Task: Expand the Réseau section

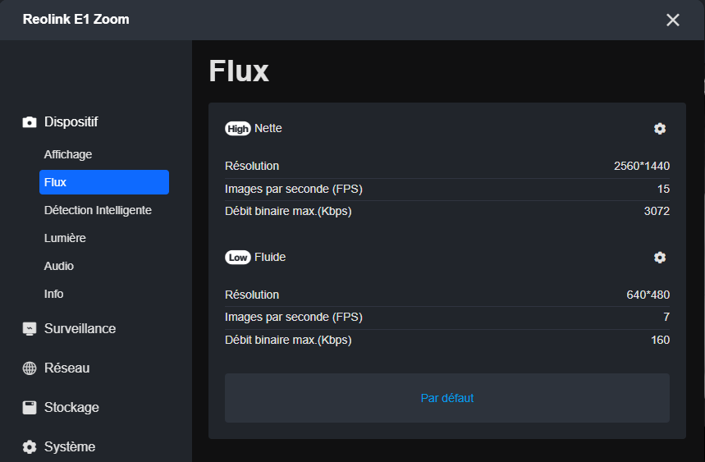Action: coord(66,368)
